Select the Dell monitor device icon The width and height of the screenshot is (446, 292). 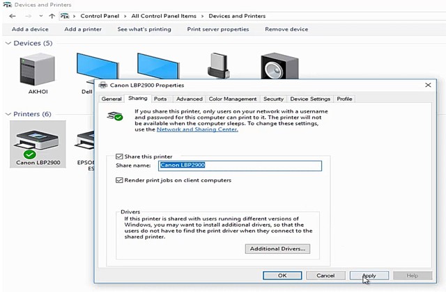pyautogui.click(x=97, y=67)
